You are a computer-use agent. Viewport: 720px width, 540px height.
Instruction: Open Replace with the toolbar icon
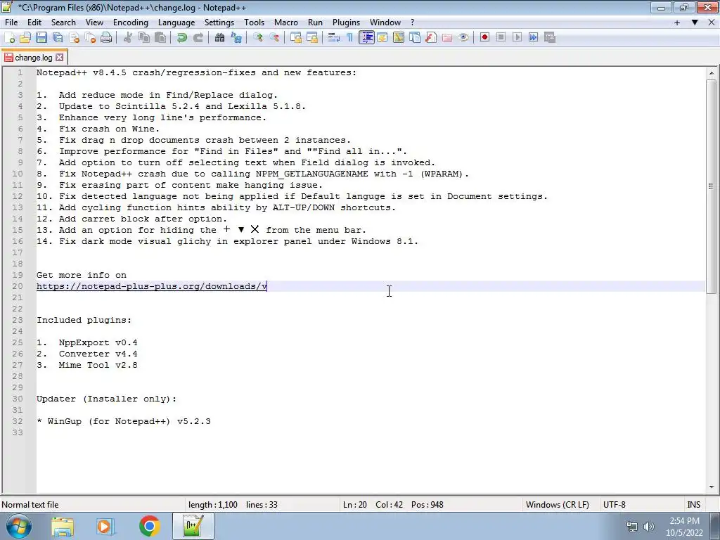point(236,38)
